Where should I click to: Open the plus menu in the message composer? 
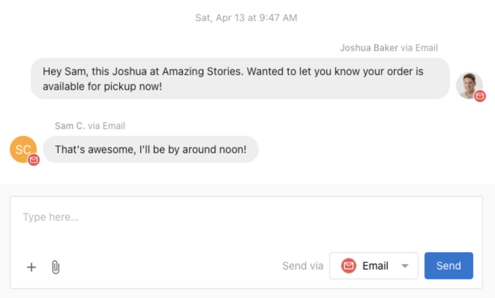coord(31,267)
